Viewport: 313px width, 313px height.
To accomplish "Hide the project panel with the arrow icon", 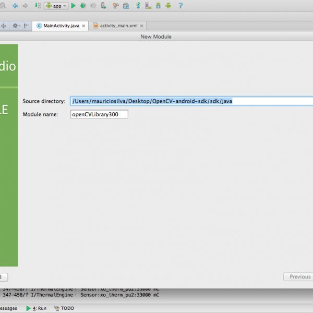I will click(26, 26).
